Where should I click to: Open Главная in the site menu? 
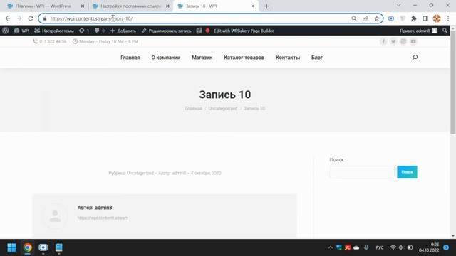[x=130, y=58]
